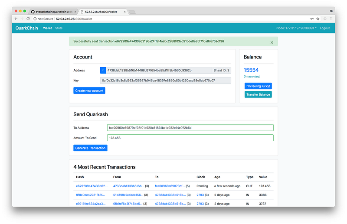Open To address fca00960a69879df...
Viewport: 347px width, 224px height.
point(170,186)
